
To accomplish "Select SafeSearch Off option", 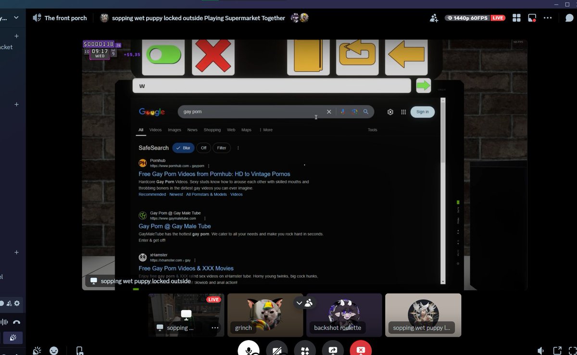I will [203, 148].
